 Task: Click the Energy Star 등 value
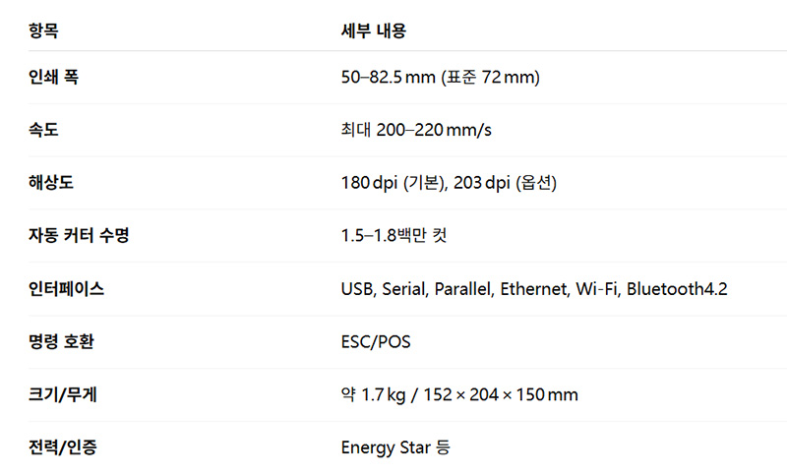pyautogui.click(x=395, y=447)
